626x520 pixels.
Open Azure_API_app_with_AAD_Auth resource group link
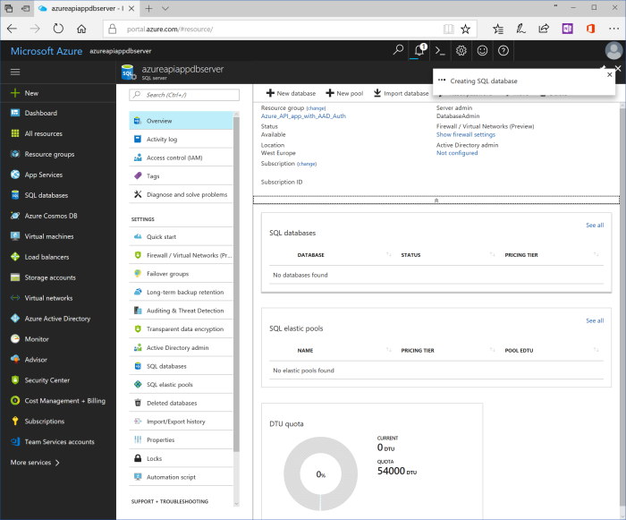pos(303,116)
